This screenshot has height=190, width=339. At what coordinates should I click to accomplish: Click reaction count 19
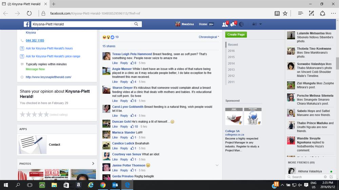[117, 37]
